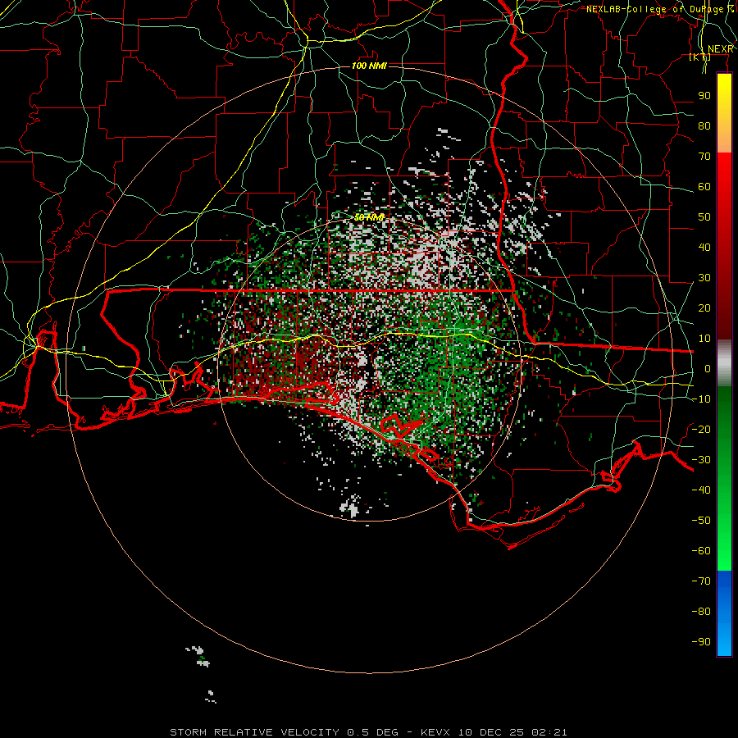Click the "-90" value on the velocity scale
This screenshot has height=738, width=738.
(x=701, y=642)
